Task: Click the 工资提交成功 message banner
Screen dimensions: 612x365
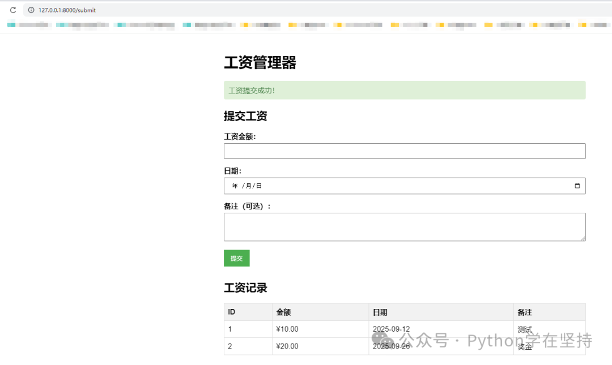Action: (x=405, y=90)
